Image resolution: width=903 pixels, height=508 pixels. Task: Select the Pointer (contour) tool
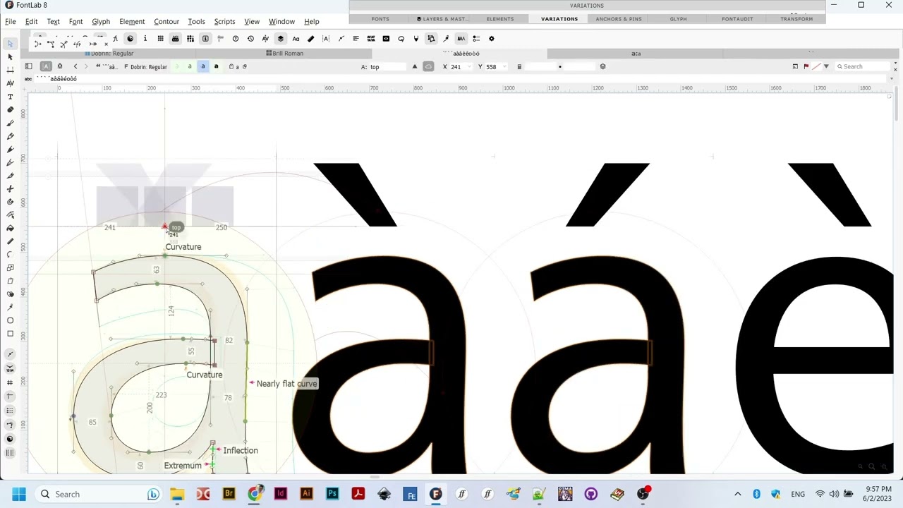[10, 44]
